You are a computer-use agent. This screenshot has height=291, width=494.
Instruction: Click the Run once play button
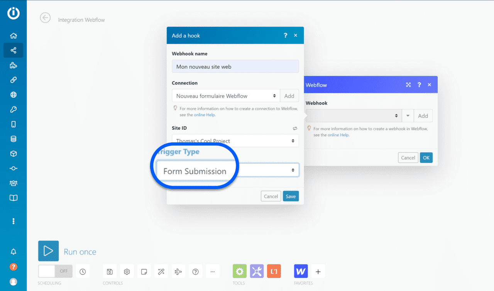tap(48, 251)
